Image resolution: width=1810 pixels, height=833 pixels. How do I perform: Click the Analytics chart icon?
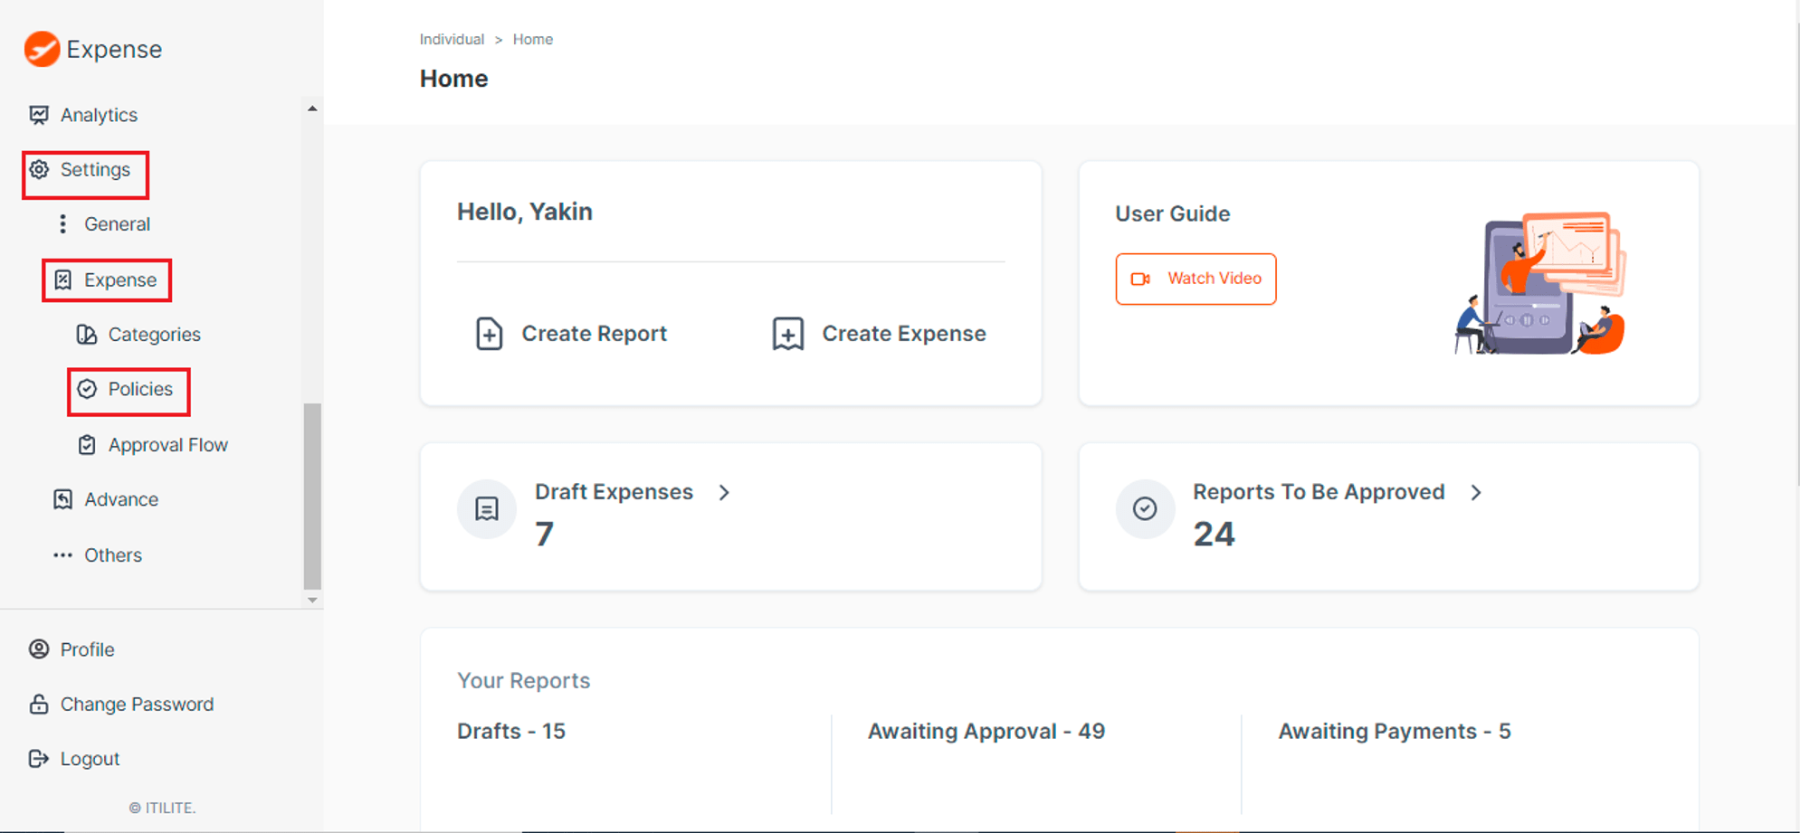pos(39,115)
